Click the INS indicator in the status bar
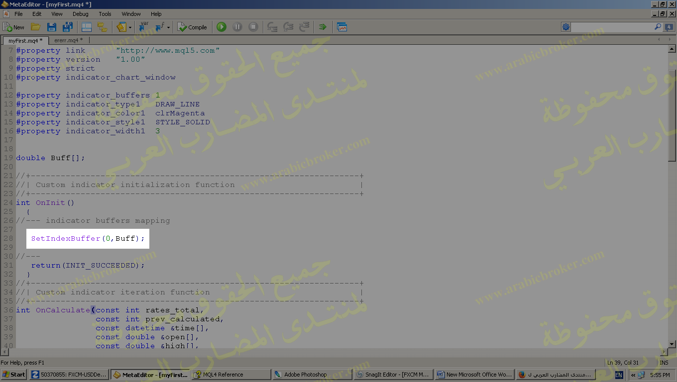The height and width of the screenshot is (382, 677). (664, 363)
